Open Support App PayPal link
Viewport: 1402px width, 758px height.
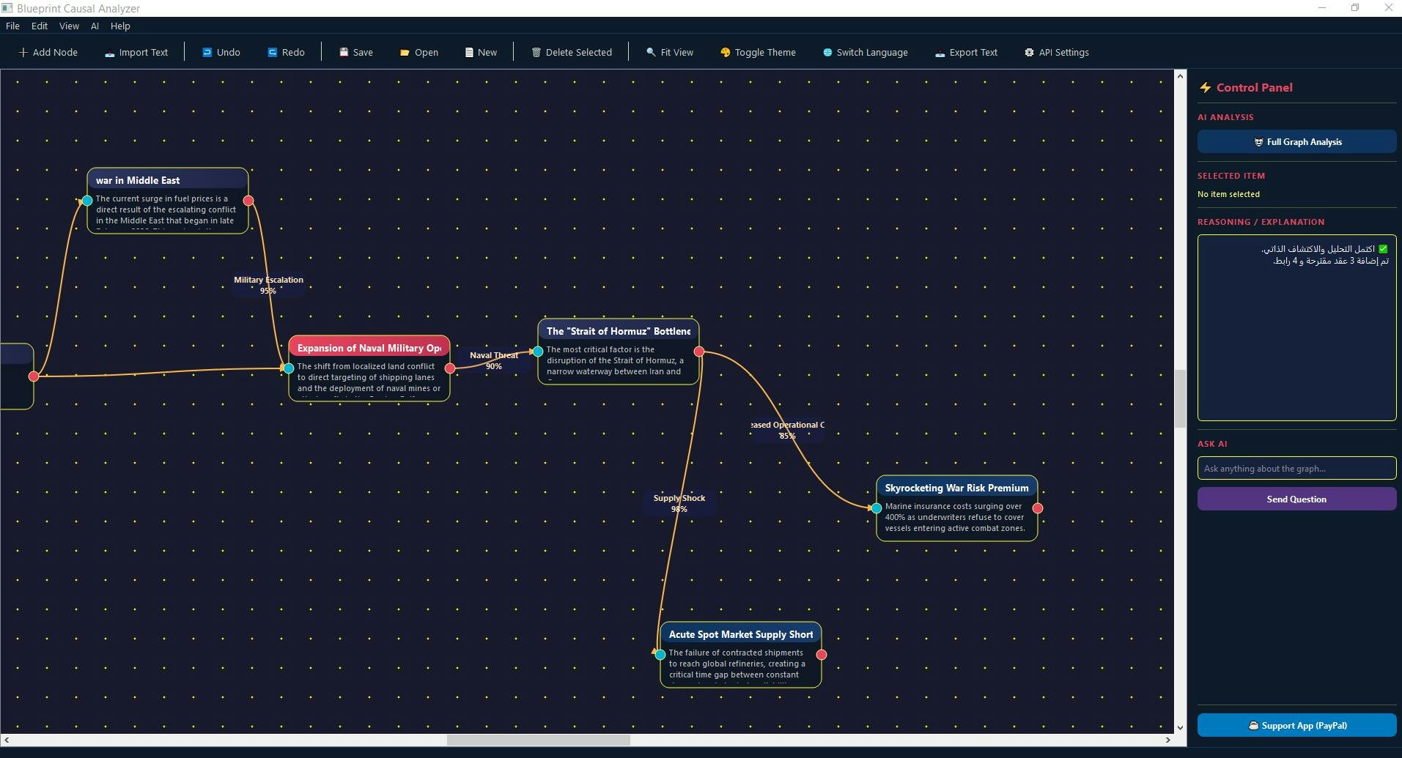pyautogui.click(x=1297, y=725)
